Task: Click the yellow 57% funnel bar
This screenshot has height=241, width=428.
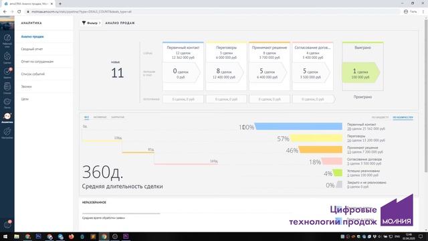Action: (316, 138)
